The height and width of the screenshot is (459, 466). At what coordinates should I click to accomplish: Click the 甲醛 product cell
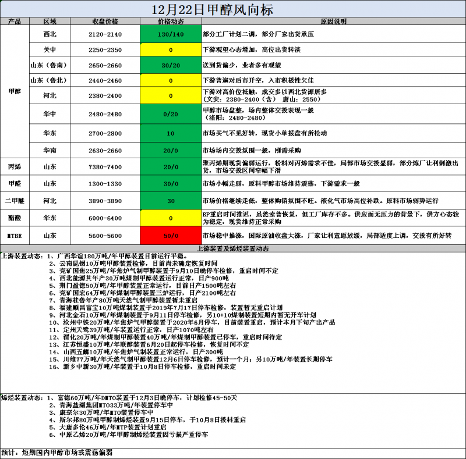click(15, 183)
